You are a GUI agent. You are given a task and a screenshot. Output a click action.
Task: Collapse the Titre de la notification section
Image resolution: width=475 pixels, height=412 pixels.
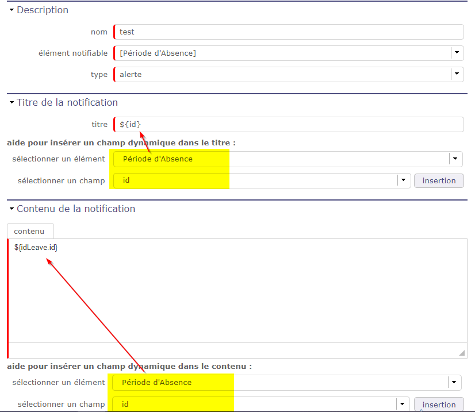point(12,103)
